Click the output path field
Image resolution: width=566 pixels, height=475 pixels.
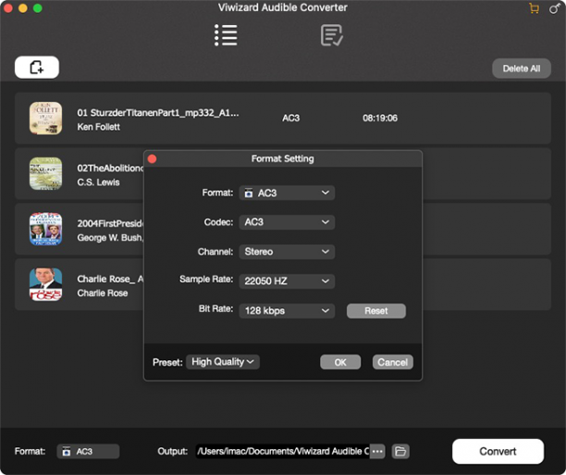coord(283,451)
